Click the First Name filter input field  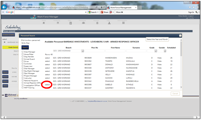[x=115, y=51]
